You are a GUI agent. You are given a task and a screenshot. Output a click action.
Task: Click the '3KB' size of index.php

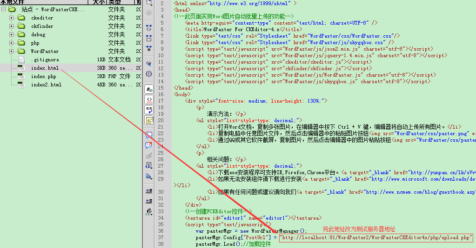click(101, 77)
